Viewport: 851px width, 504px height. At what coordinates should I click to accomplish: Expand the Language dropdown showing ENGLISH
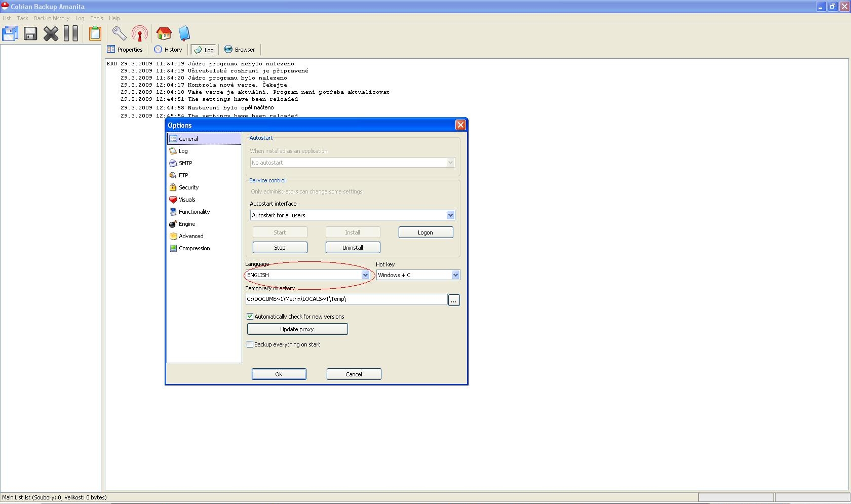(x=365, y=275)
